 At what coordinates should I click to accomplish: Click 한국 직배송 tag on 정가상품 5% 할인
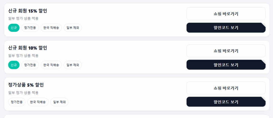click(38, 102)
